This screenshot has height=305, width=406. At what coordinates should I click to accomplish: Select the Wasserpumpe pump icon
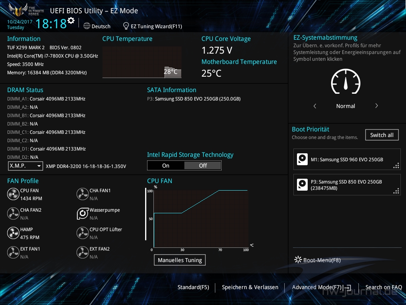click(82, 213)
